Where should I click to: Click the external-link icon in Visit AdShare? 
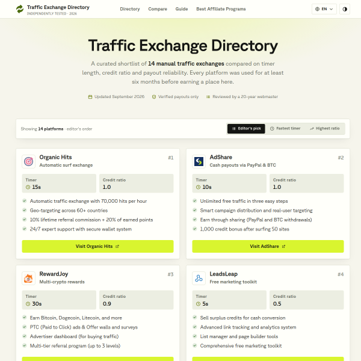(x=283, y=246)
